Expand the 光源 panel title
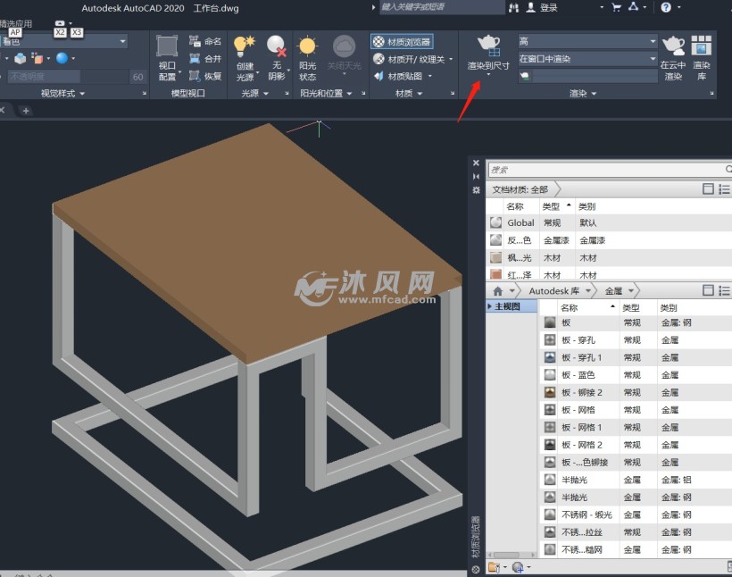 [255, 94]
